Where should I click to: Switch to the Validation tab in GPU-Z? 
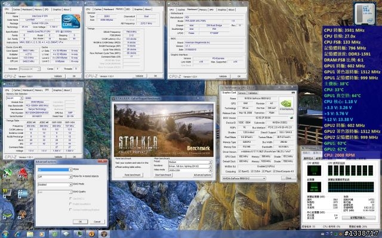click(252, 93)
